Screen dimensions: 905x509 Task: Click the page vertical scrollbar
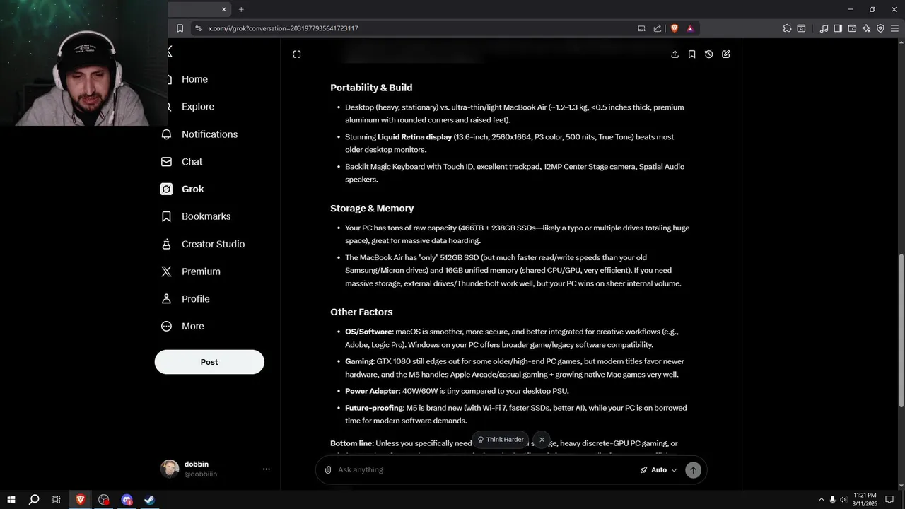click(901, 330)
